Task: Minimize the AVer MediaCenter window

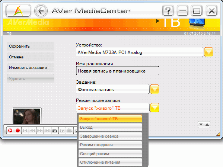Action: coord(182,11)
